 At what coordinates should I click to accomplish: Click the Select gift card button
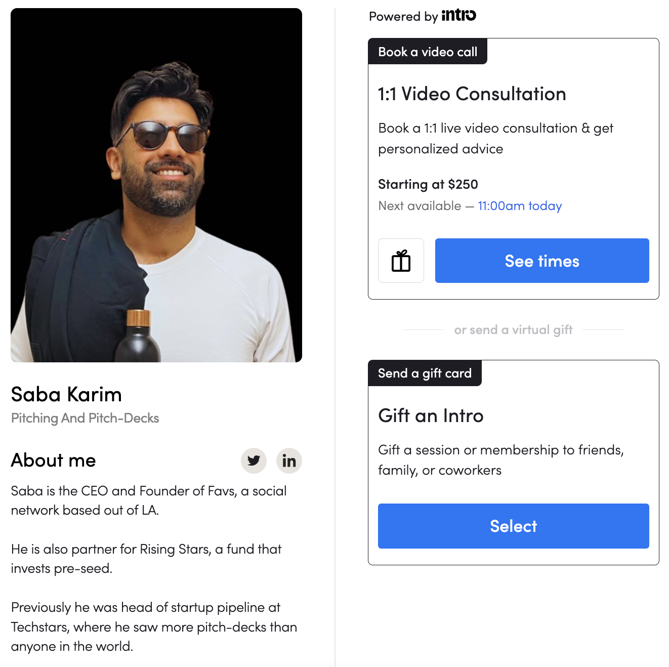(x=514, y=526)
